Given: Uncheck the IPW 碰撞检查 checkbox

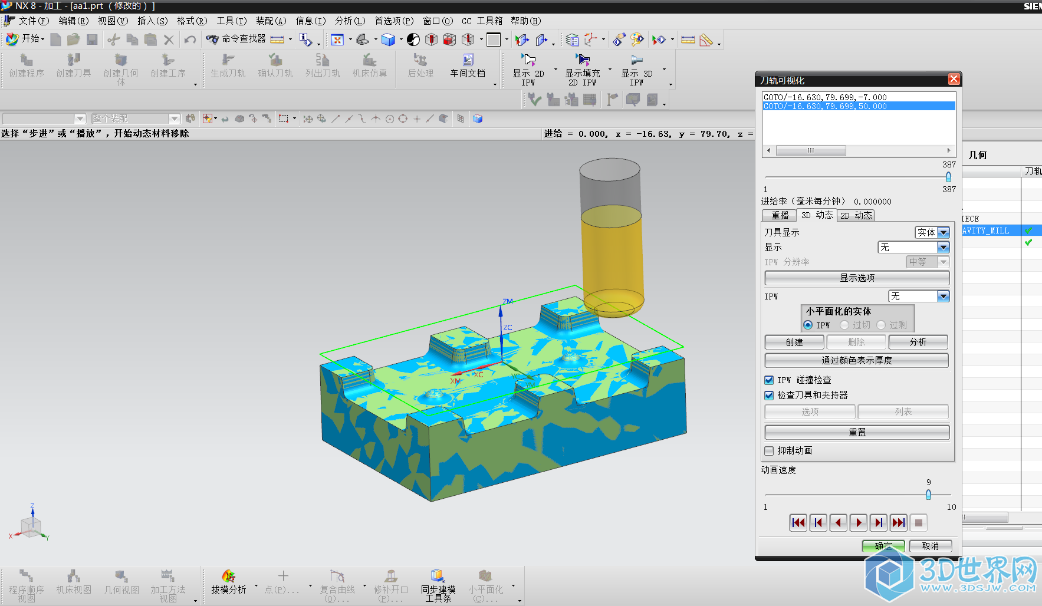Looking at the screenshot, I should pos(769,380).
